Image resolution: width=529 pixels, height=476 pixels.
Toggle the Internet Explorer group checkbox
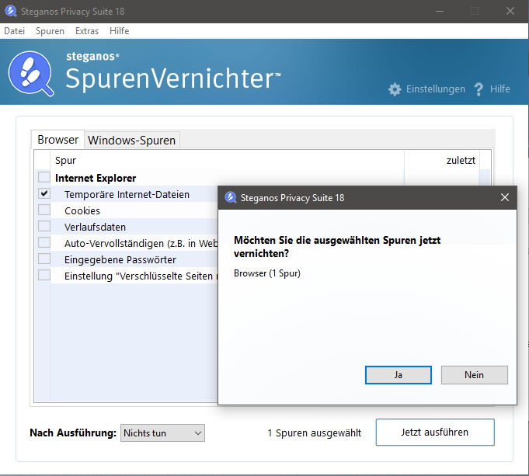coord(44,177)
